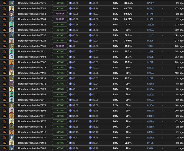
Task: Click the collection logo icon in the #9877 row
Action: click(x=5, y=121)
